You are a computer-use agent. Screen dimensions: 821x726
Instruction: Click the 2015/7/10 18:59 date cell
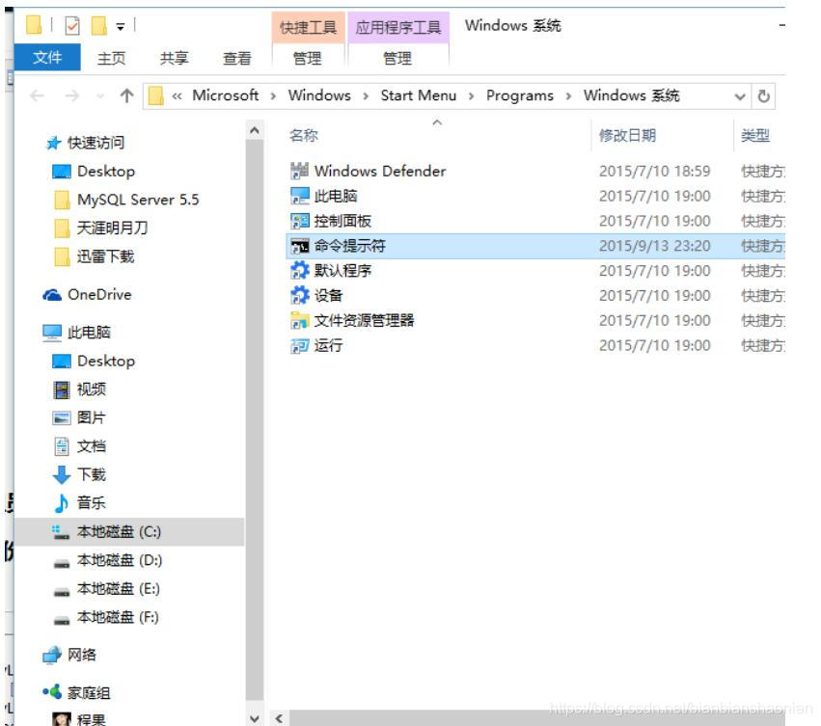point(654,171)
